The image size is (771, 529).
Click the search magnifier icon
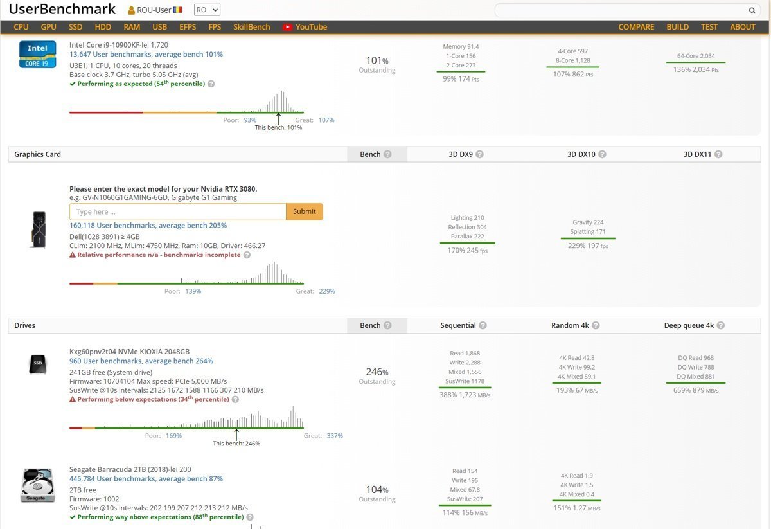[x=752, y=10]
